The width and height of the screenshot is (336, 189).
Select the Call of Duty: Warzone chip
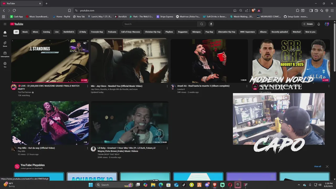pos(130,32)
